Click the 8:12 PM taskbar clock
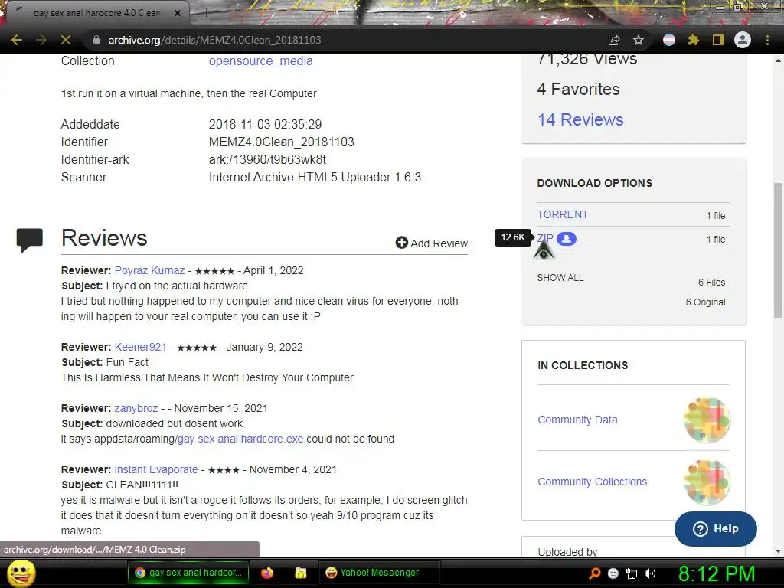The width and height of the screenshot is (784, 588). [x=716, y=573]
